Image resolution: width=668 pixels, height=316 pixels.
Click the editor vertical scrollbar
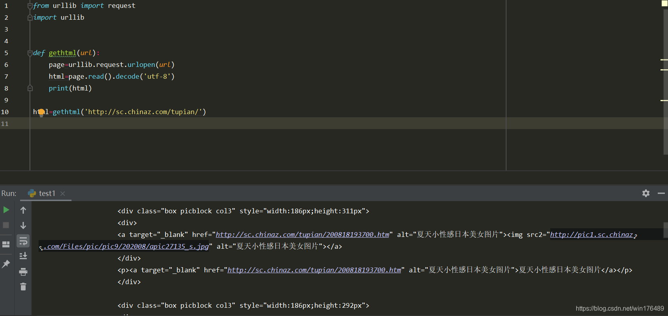(x=666, y=82)
